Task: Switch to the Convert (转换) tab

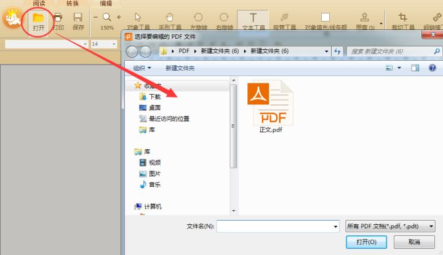Action: (x=73, y=4)
